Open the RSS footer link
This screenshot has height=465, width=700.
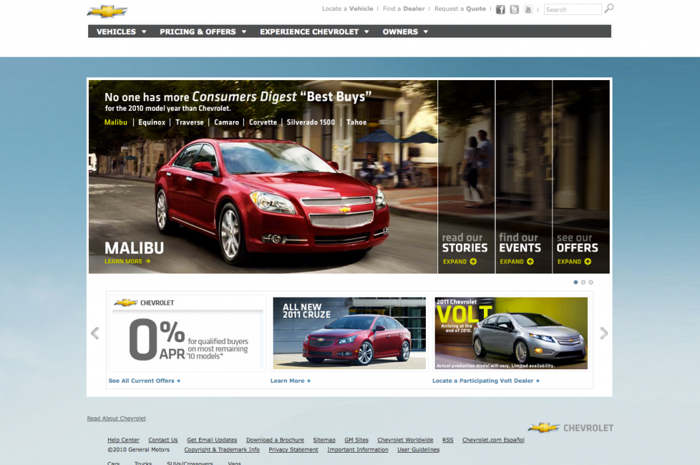pyautogui.click(x=448, y=440)
